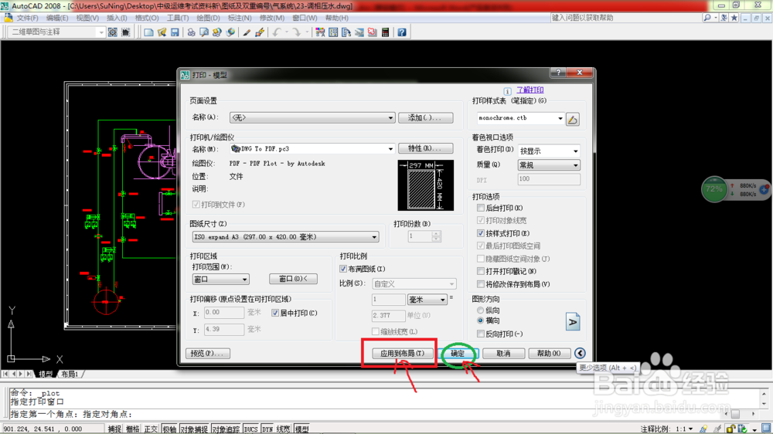Open the 格式(O) menu

147,18
